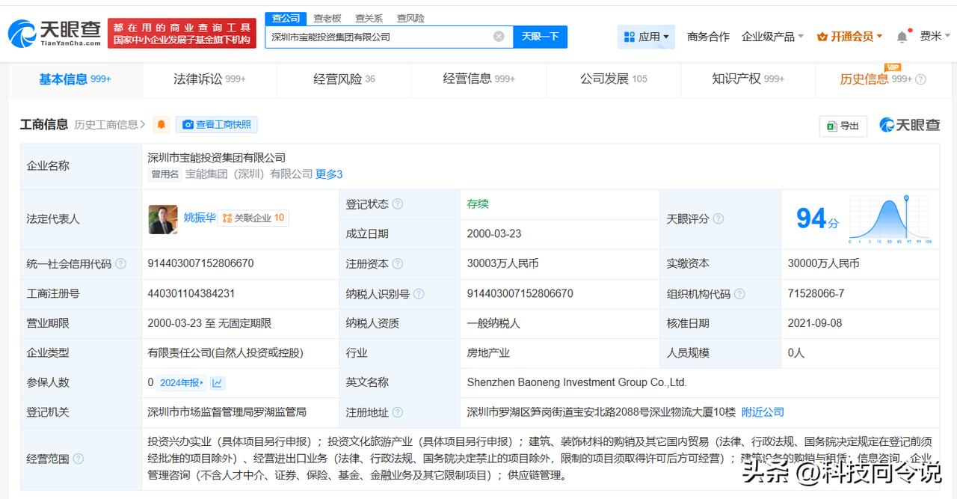Click the 天眼一下 search button
This screenshot has height=499, width=957.
(x=540, y=37)
